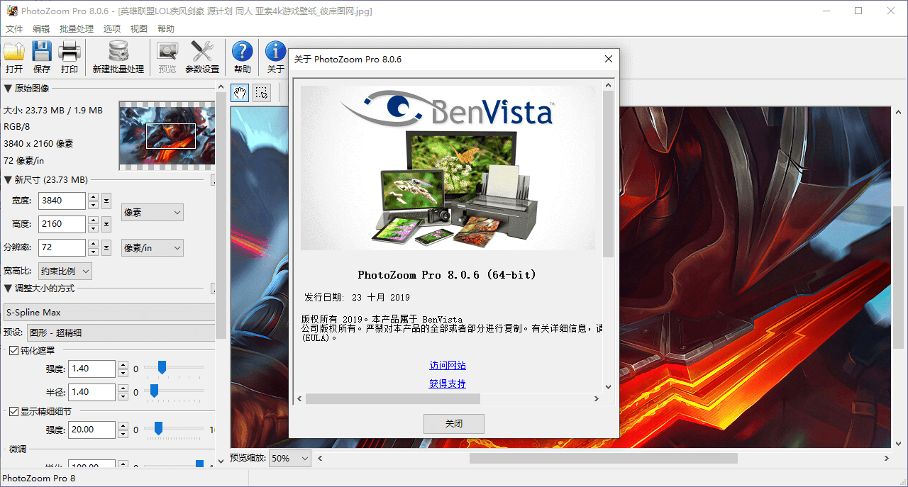Decrease height 高度 with stepper down arrow

[93, 228]
